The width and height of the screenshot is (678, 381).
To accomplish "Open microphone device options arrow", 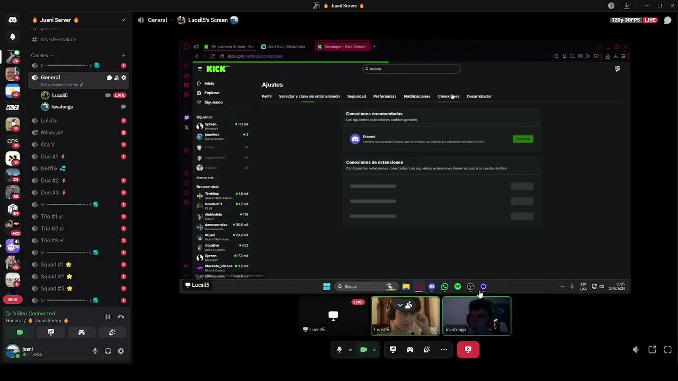I will tap(350, 350).
